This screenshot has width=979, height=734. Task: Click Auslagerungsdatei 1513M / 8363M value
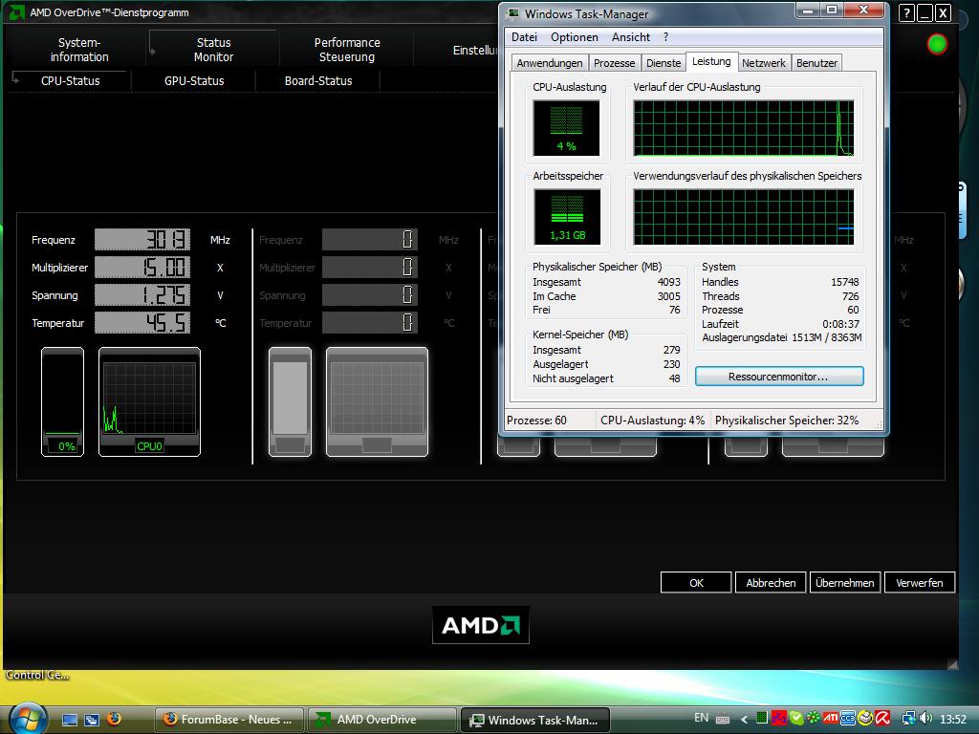[827, 337]
